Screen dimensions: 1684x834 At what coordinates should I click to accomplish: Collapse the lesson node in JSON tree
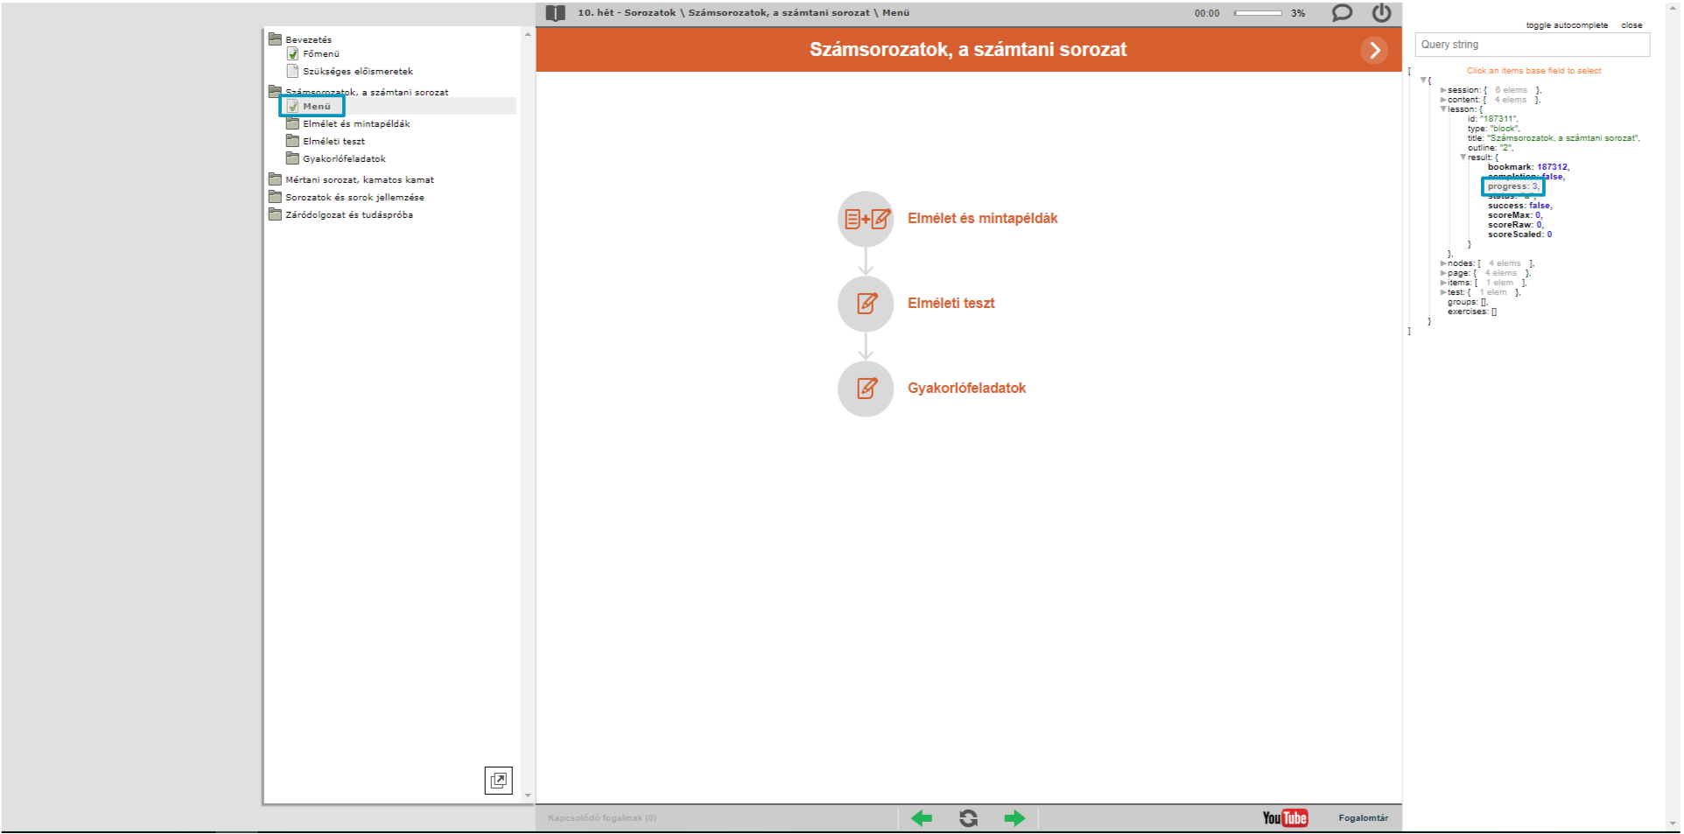(1443, 109)
